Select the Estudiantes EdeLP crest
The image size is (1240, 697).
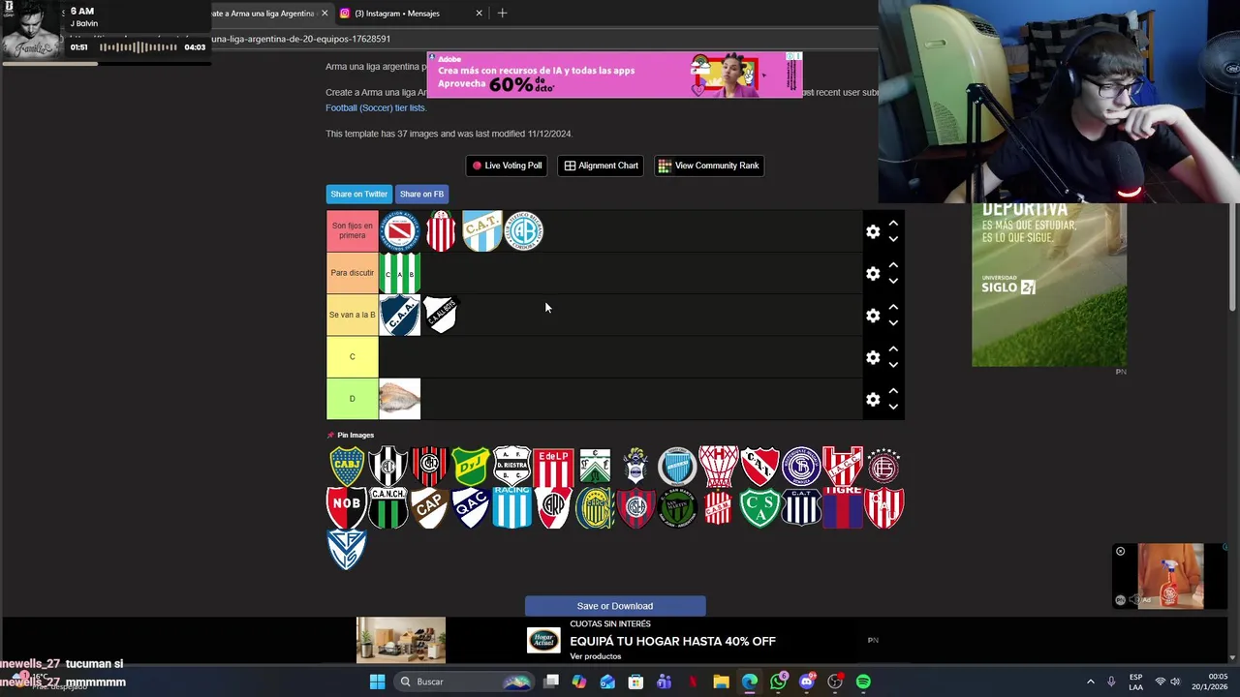tap(553, 467)
